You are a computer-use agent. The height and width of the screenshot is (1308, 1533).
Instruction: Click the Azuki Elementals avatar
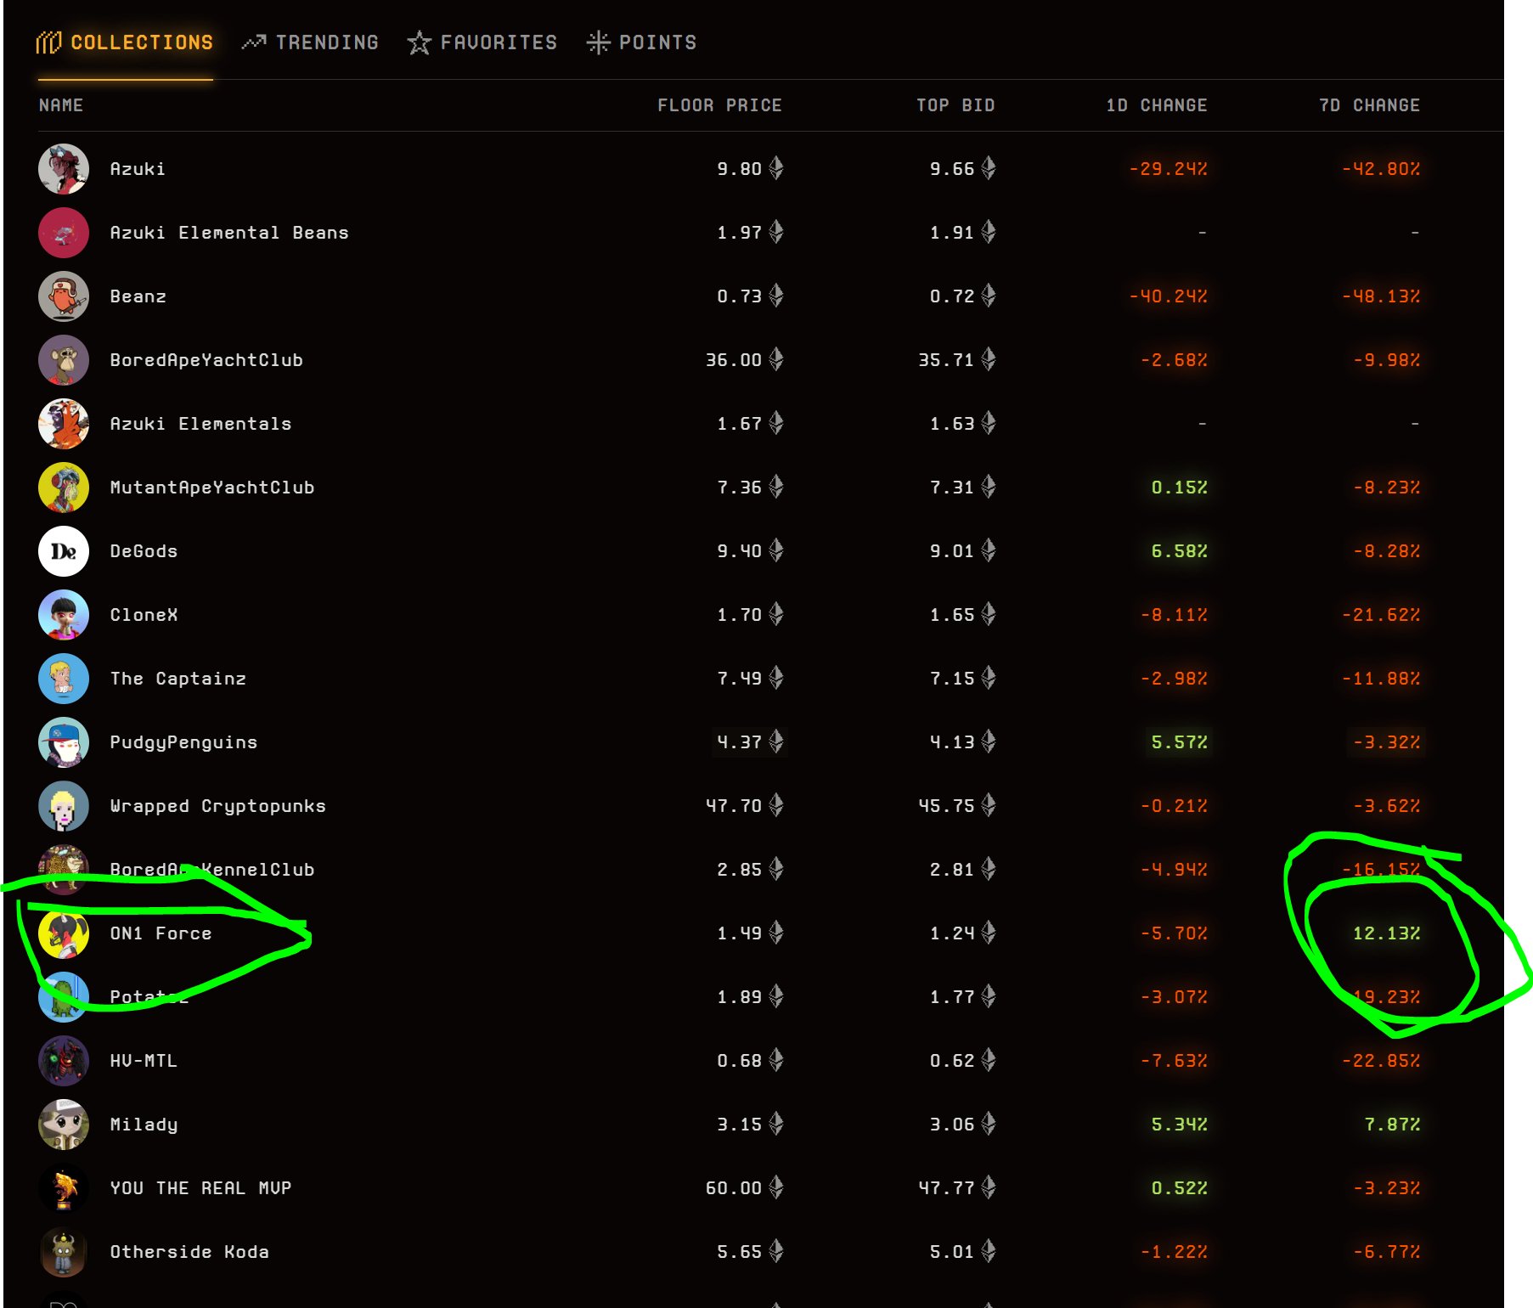tap(64, 424)
